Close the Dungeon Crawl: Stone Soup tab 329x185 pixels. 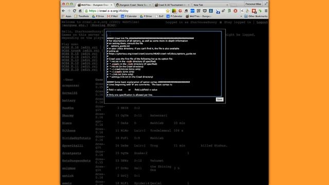(x=150, y=5)
